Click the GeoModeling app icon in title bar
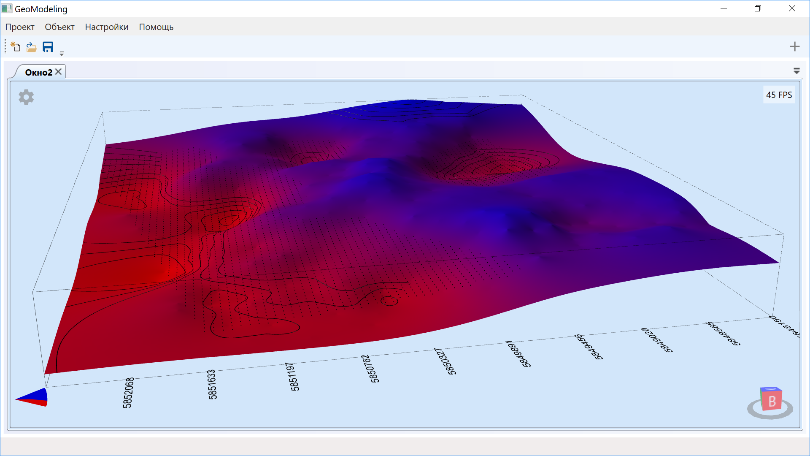The width and height of the screenshot is (810, 456). coord(7,8)
